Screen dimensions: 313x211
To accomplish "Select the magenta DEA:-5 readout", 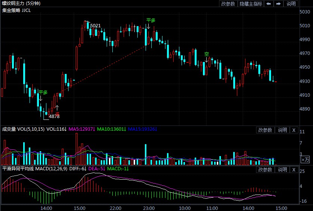I will pyautogui.click(x=97, y=169).
